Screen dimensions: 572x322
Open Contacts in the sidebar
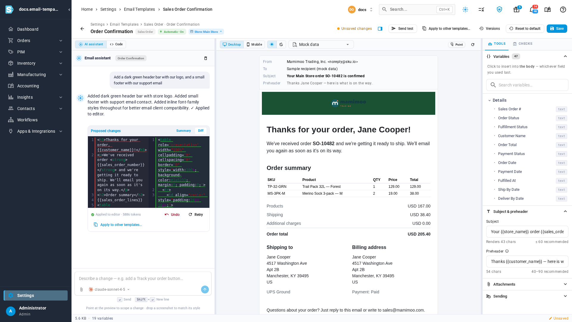coord(36,109)
